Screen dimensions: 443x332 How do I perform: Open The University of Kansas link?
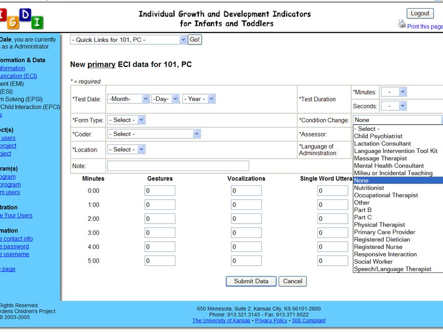pyautogui.click(x=221, y=320)
